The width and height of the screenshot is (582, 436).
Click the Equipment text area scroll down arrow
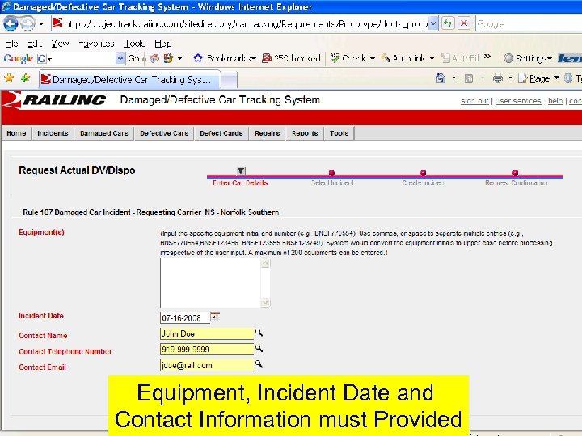point(265,303)
